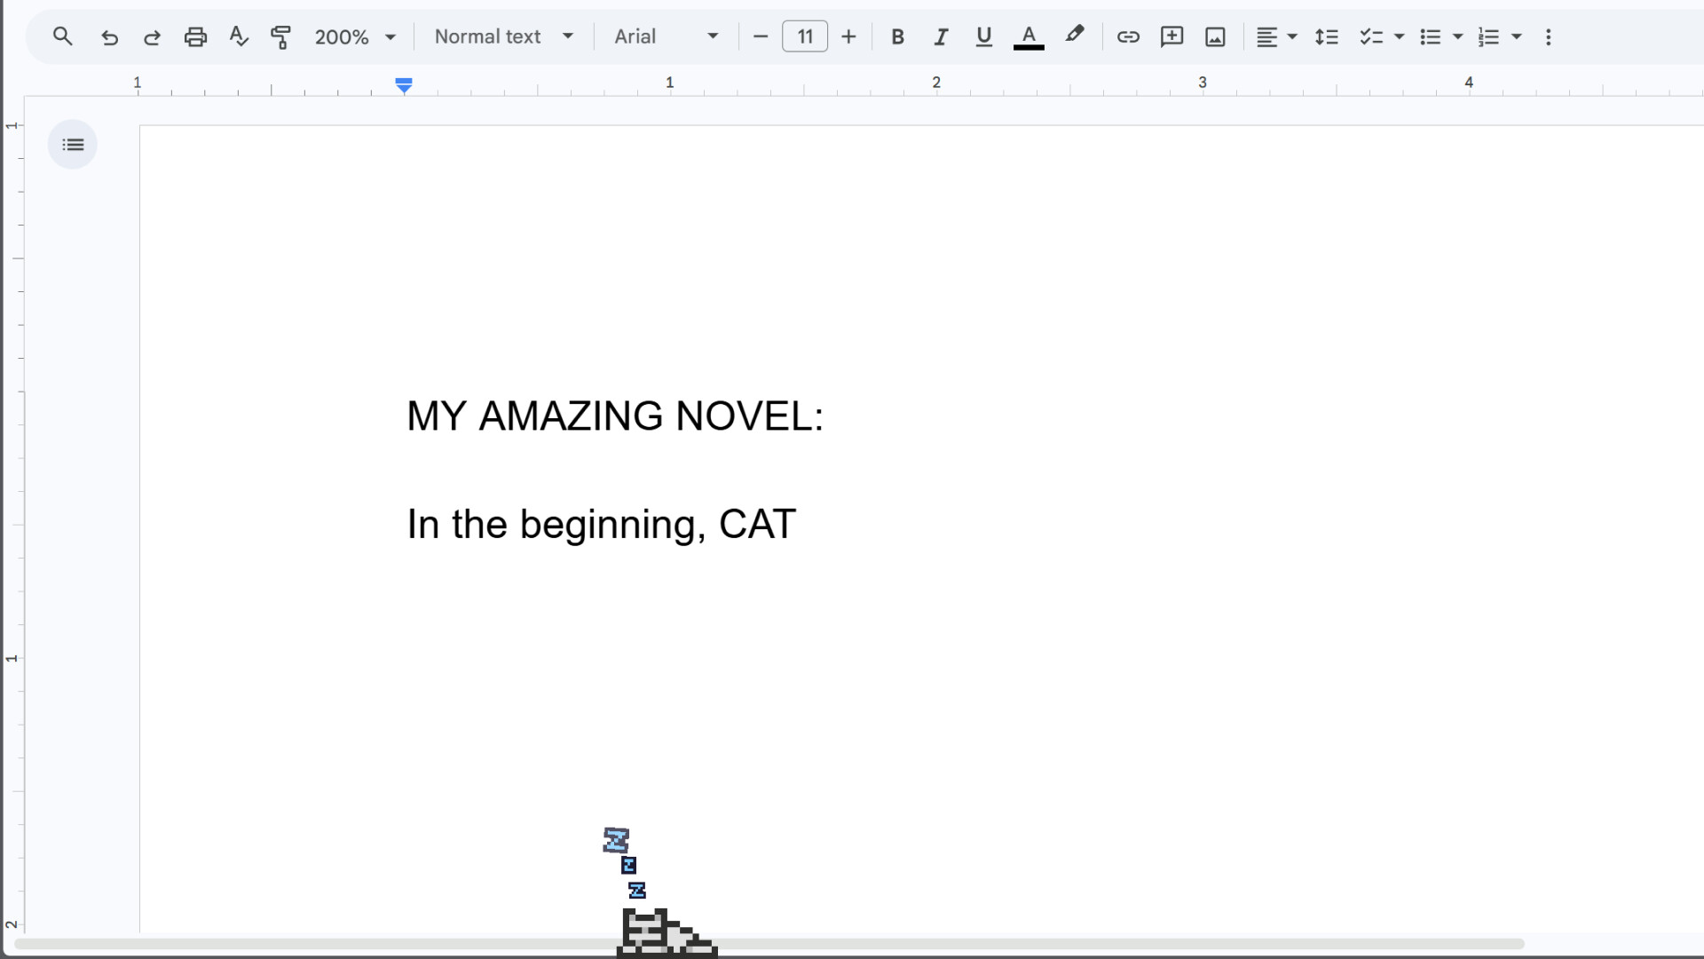Click the blue indent marker on ruler
The width and height of the screenshot is (1704, 959).
(x=404, y=85)
